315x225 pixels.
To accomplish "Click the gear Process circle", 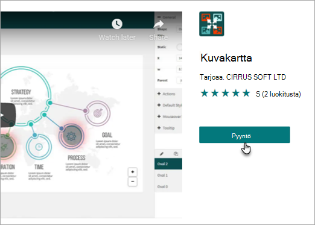I will click(x=71, y=136).
